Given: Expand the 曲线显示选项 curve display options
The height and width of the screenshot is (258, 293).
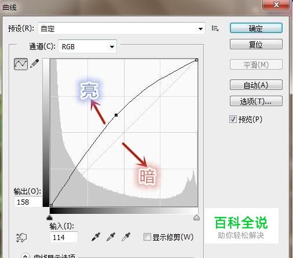Looking at the screenshot, I should click(25, 256).
